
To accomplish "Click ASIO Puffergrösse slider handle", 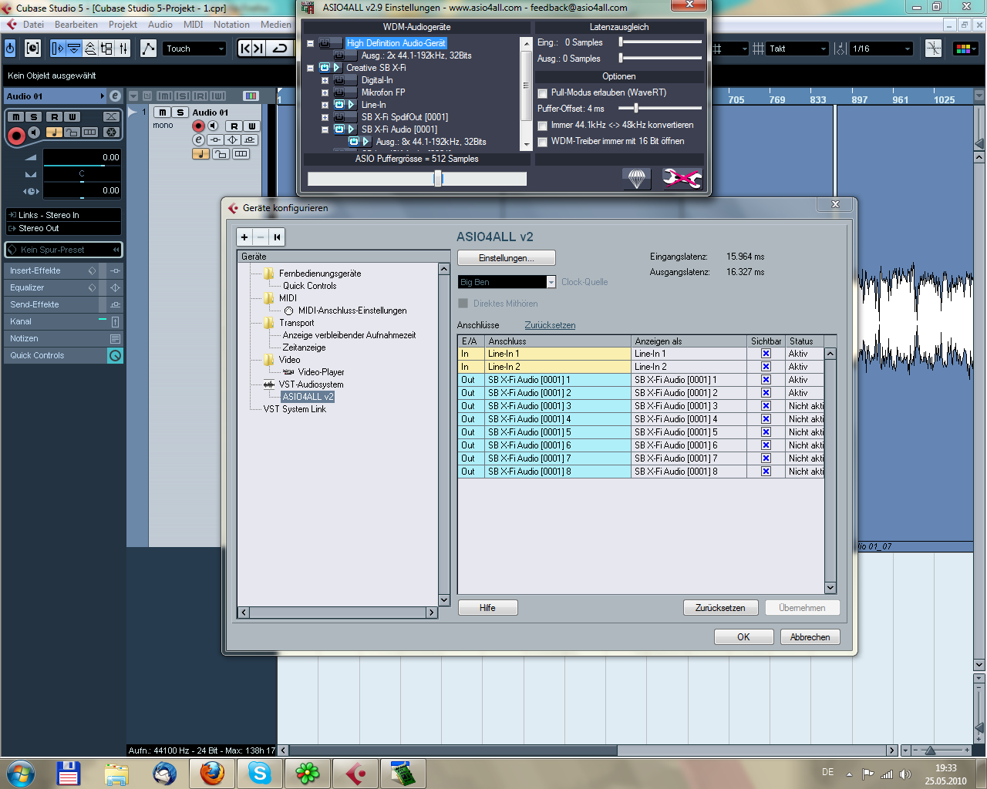I will (438, 179).
